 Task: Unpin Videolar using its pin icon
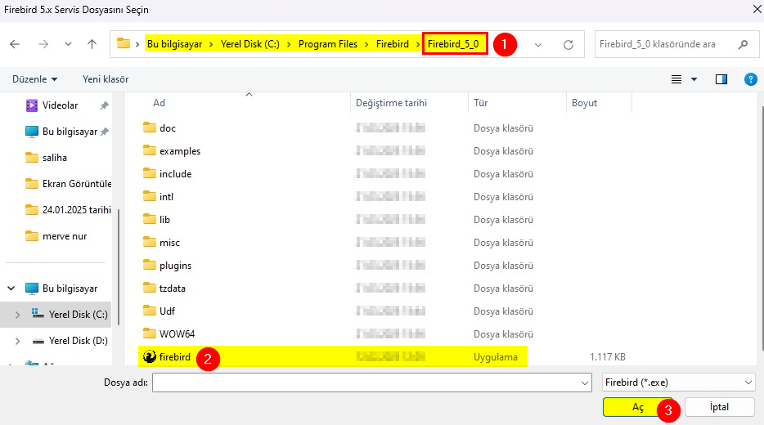tap(104, 105)
